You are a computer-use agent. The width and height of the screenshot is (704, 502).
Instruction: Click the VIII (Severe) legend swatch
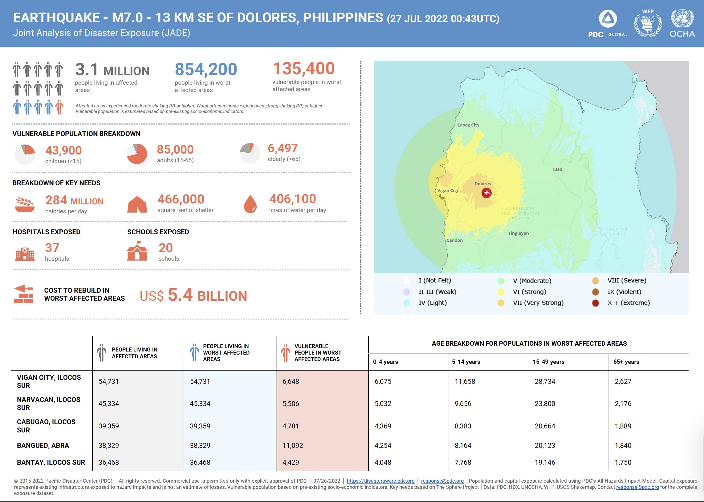tap(595, 281)
